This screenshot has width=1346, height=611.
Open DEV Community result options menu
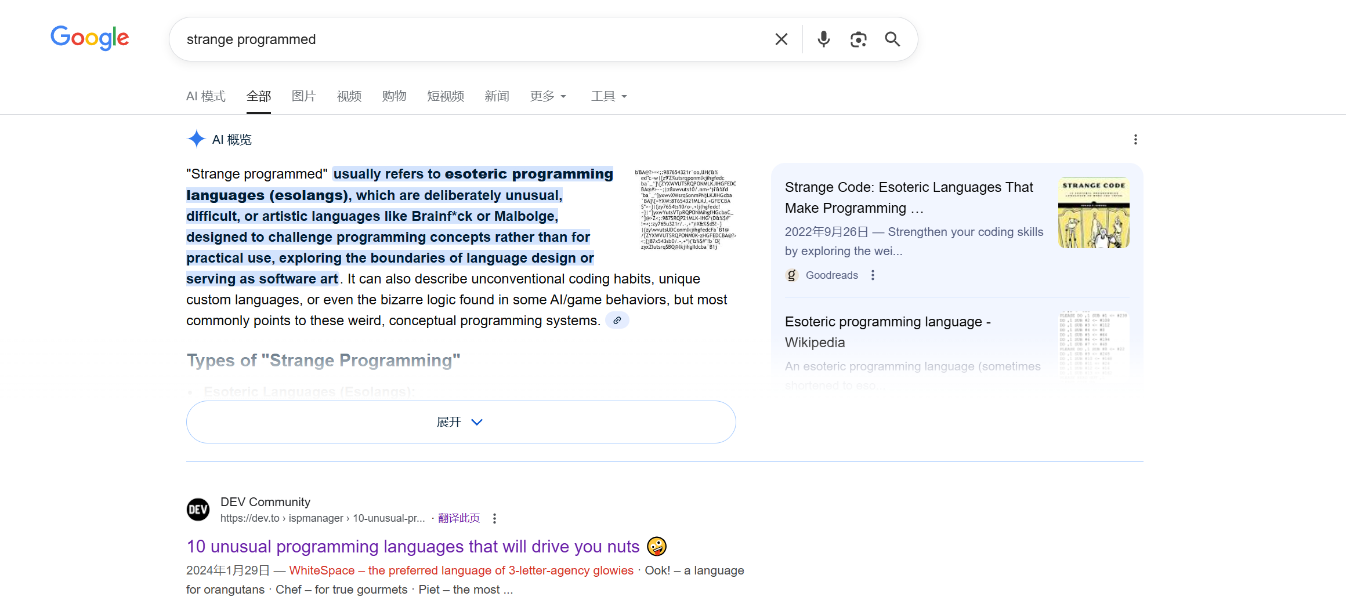tap(494, 518)
